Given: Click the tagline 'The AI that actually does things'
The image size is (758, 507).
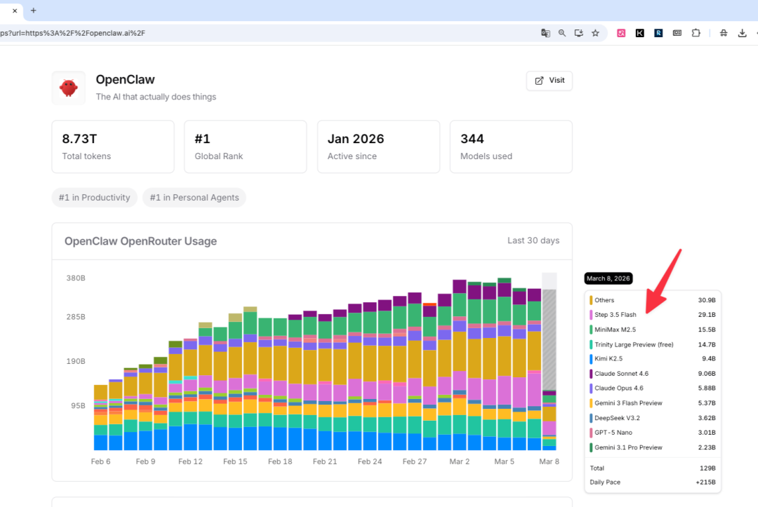Looking at the screenshot, I should tap(156, 97).
